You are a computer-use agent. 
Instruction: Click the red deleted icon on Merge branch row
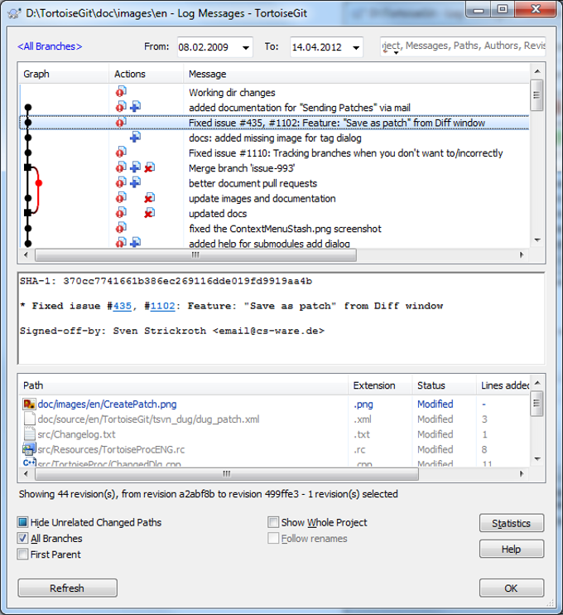[149, 168]
